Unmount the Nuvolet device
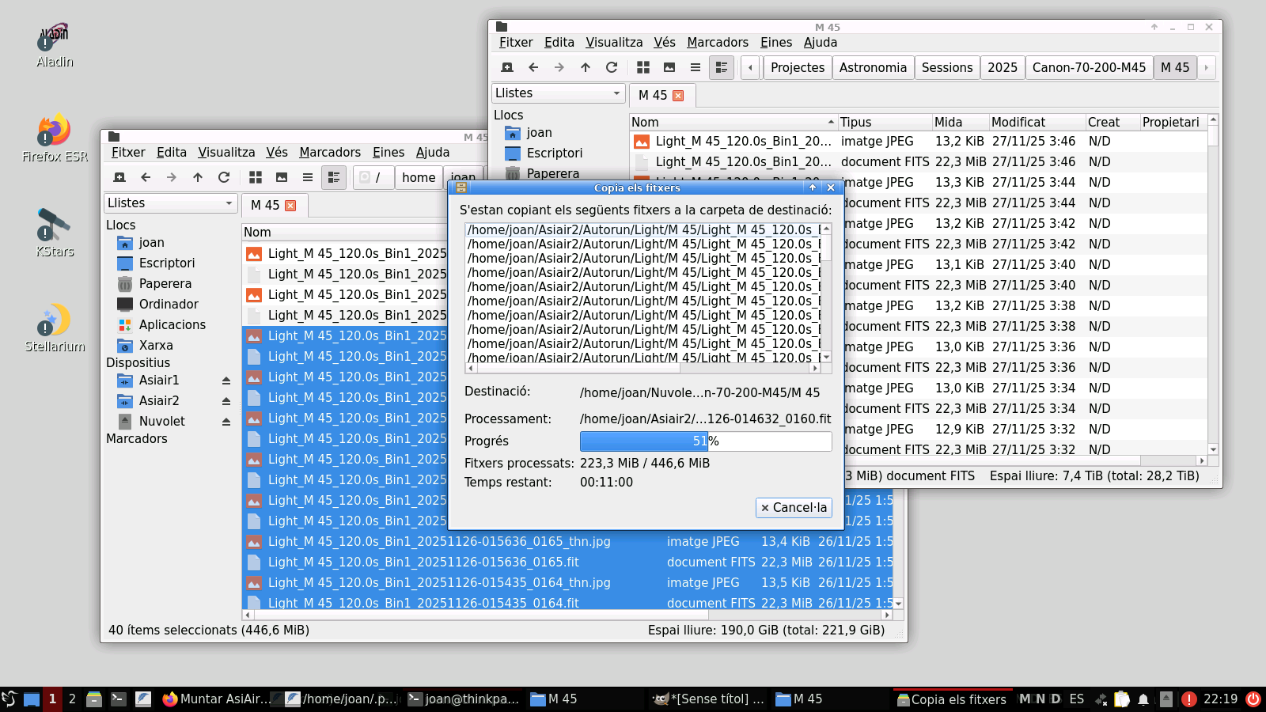Image resolution: width=1266 pixels, height=712 pixels. 226,422
